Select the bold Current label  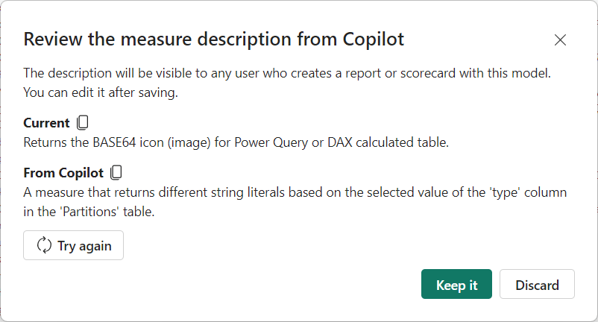click(x=46, y=123)
